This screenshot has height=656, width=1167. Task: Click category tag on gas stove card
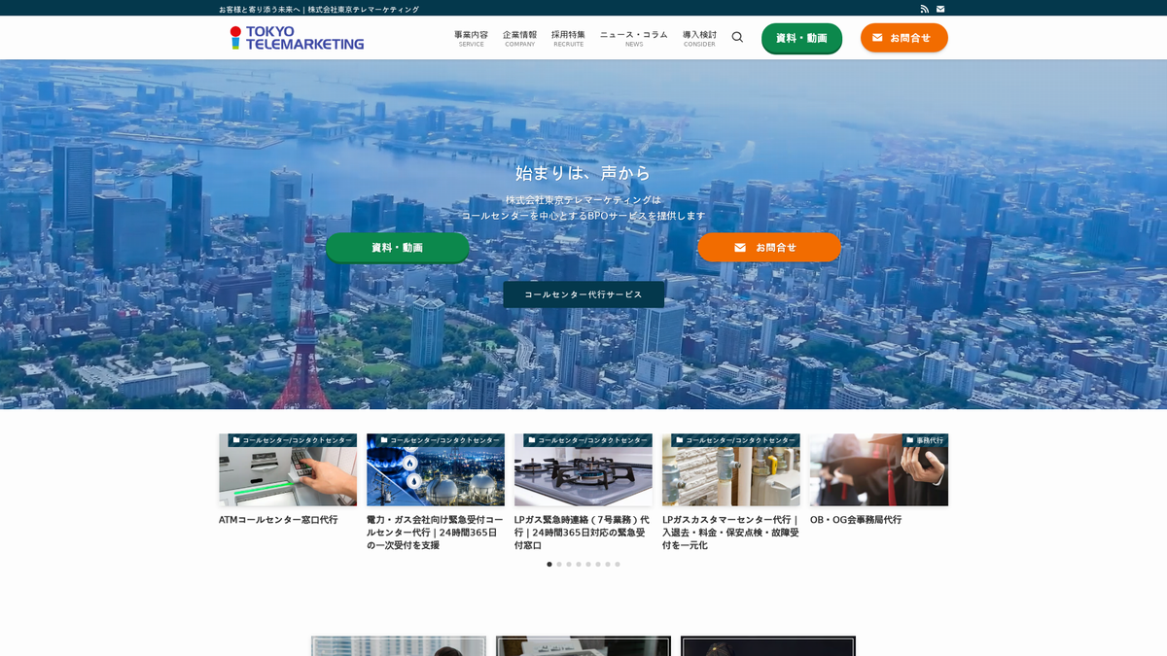pos(588,440)
